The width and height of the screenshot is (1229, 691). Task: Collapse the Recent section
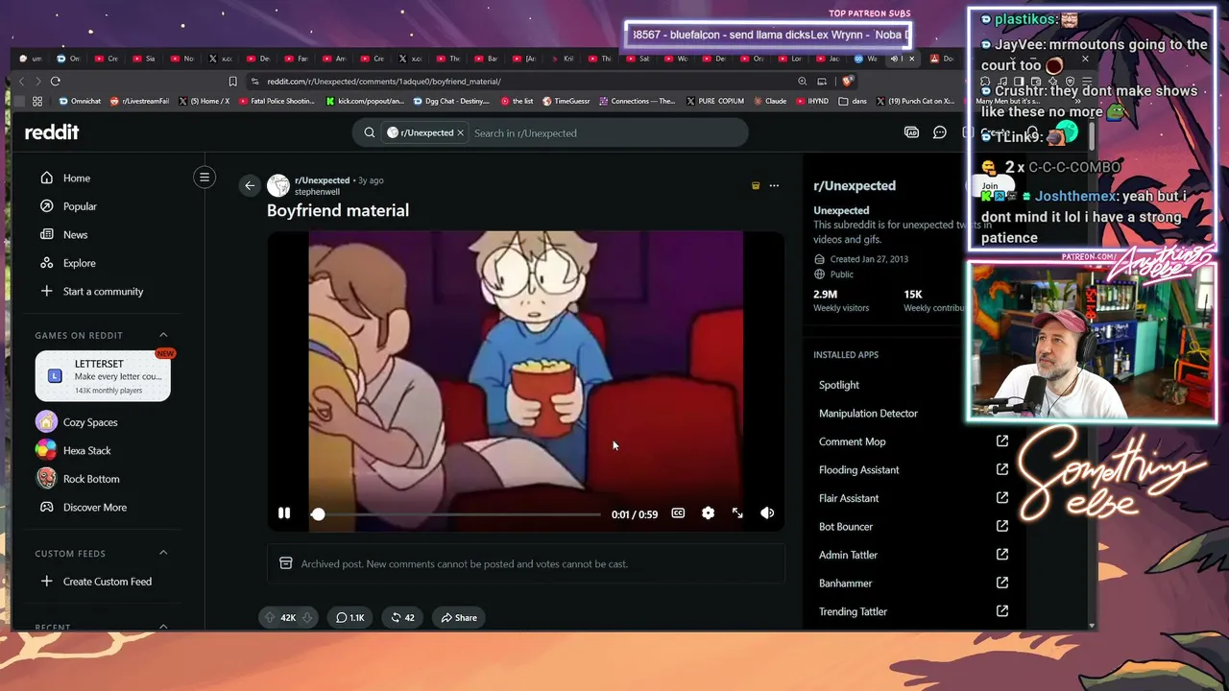pos(163,627)
